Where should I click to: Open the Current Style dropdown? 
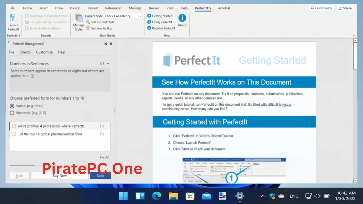(x=140, y=16)
